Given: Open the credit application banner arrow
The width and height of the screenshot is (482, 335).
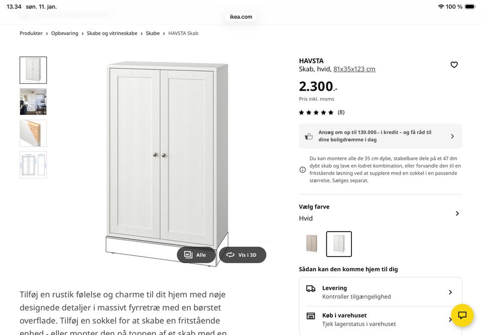Looking at the screenshot, I should (452, 136).
